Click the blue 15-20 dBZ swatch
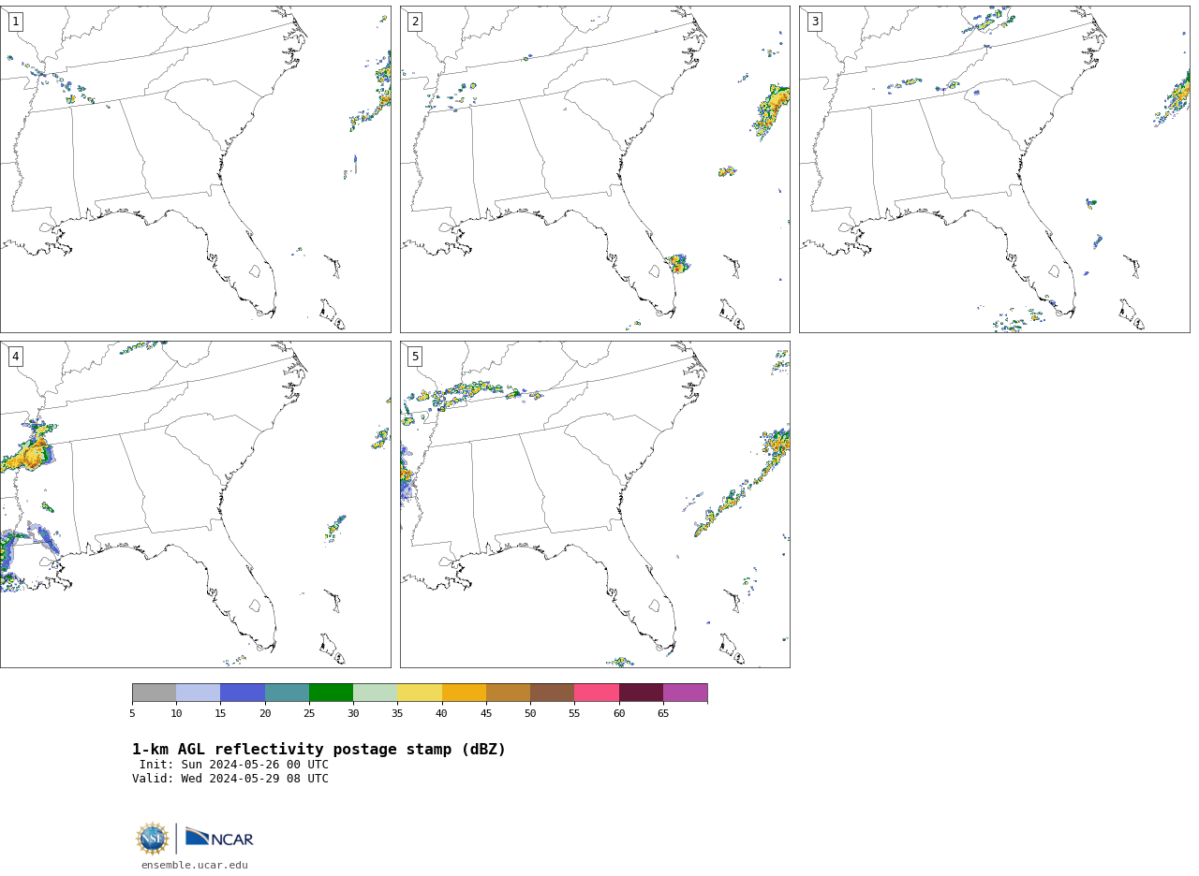The image size is (1199, 876). [243, 693]
